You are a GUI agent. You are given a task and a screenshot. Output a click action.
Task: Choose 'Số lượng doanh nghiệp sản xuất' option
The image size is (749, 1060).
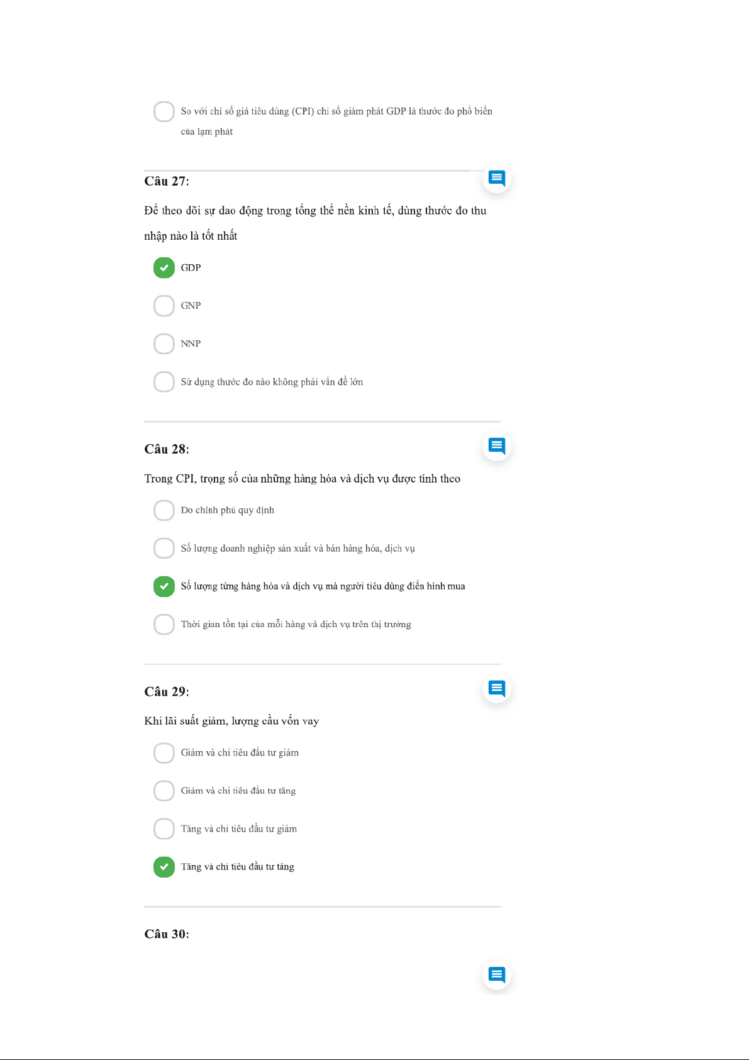[x=164, y=549]
